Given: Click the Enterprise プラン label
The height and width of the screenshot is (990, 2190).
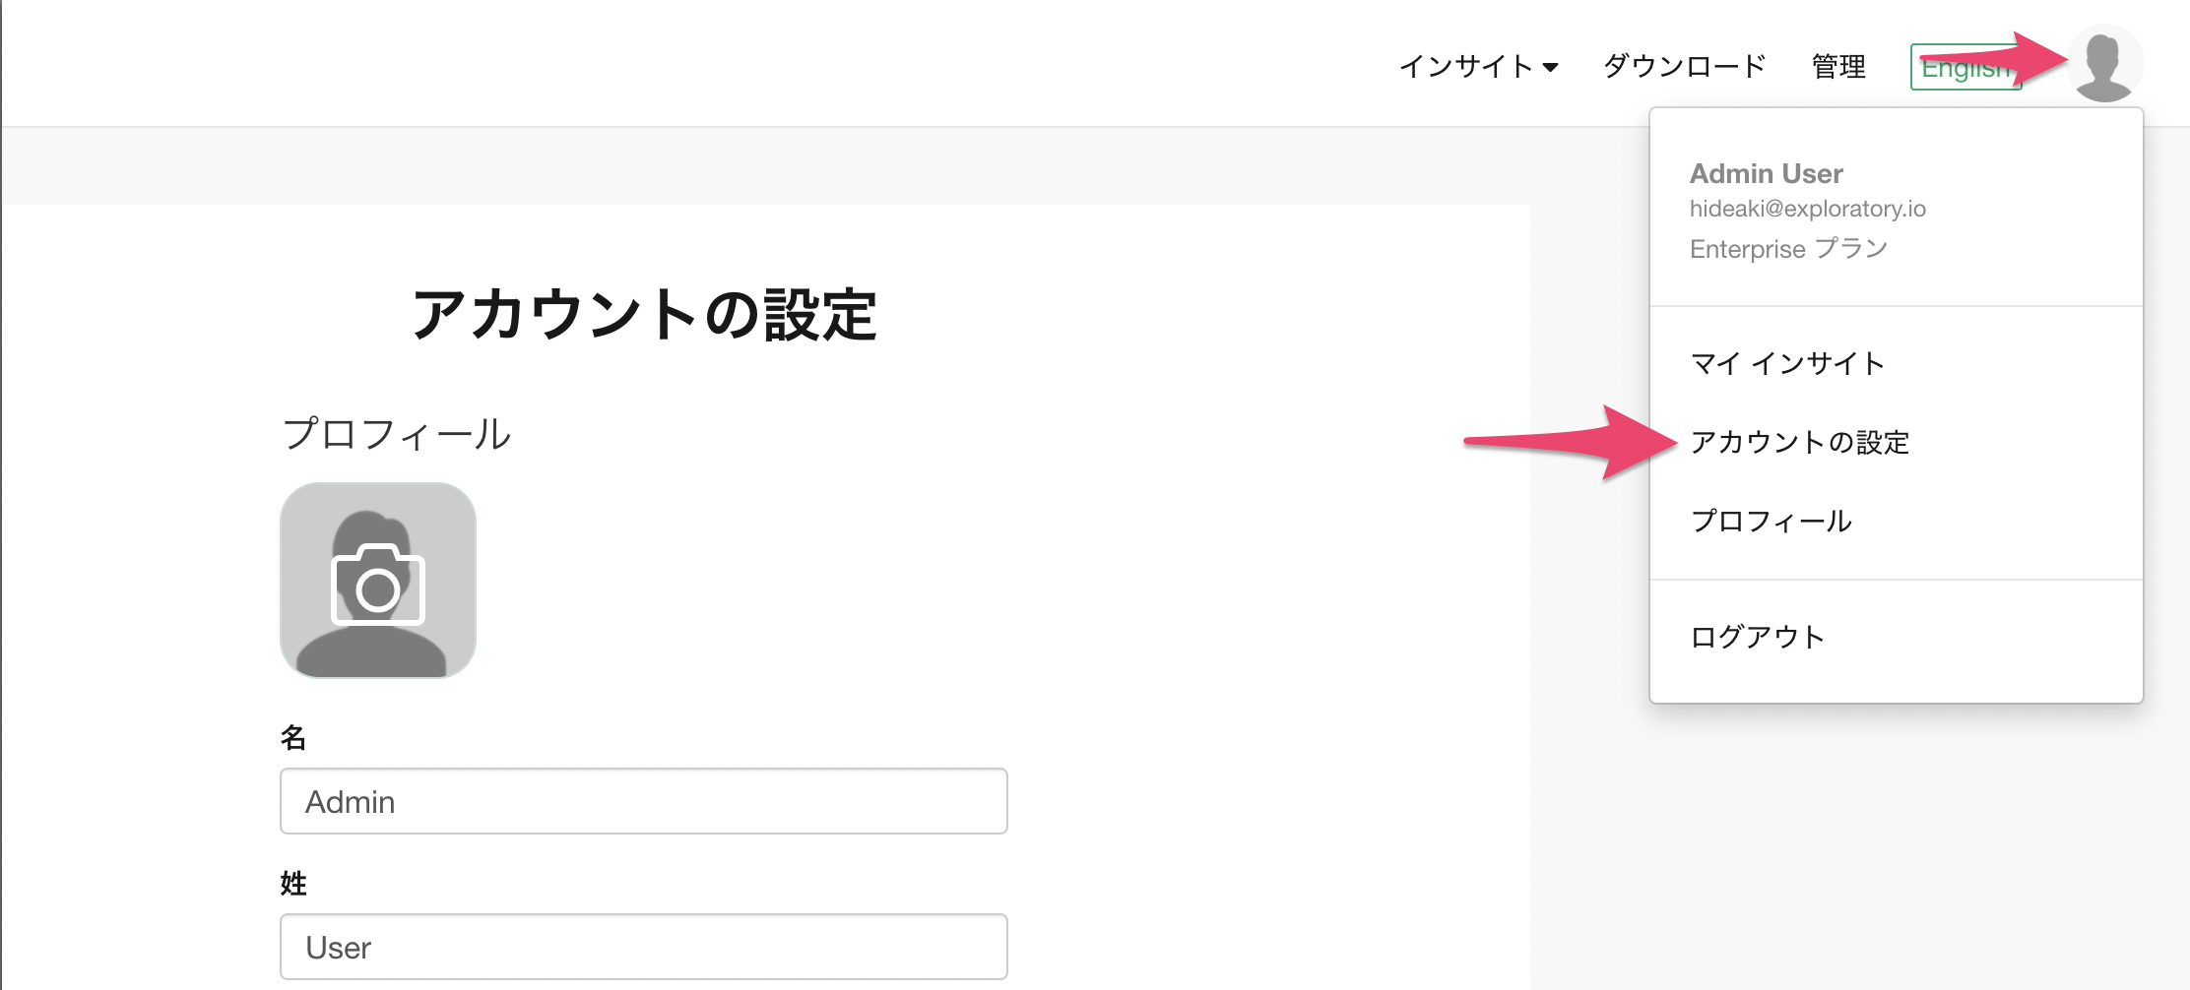Looking at the screenshot, I should pyautogui.click(x=1789, y=248).
